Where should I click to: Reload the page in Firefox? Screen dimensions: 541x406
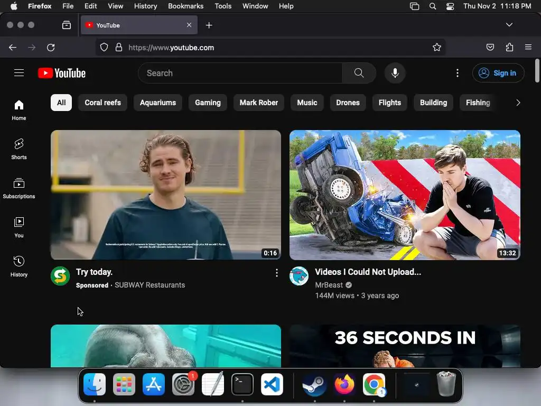click(x=51, y=47)
